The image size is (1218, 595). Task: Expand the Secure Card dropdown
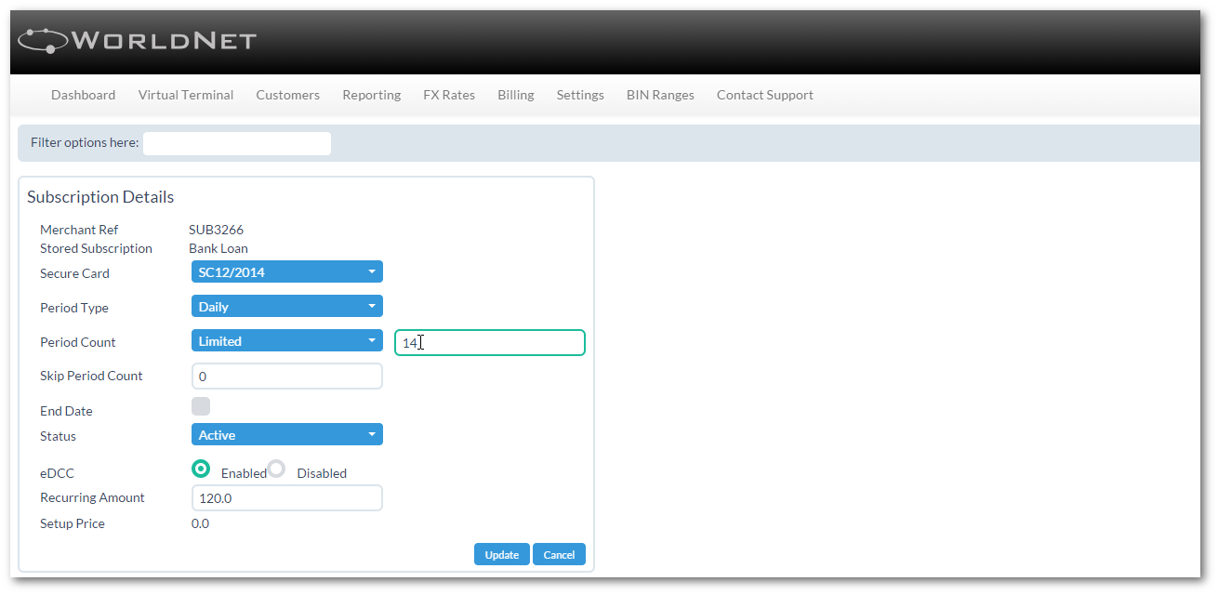pyautogui.click(x=286, y=272)
